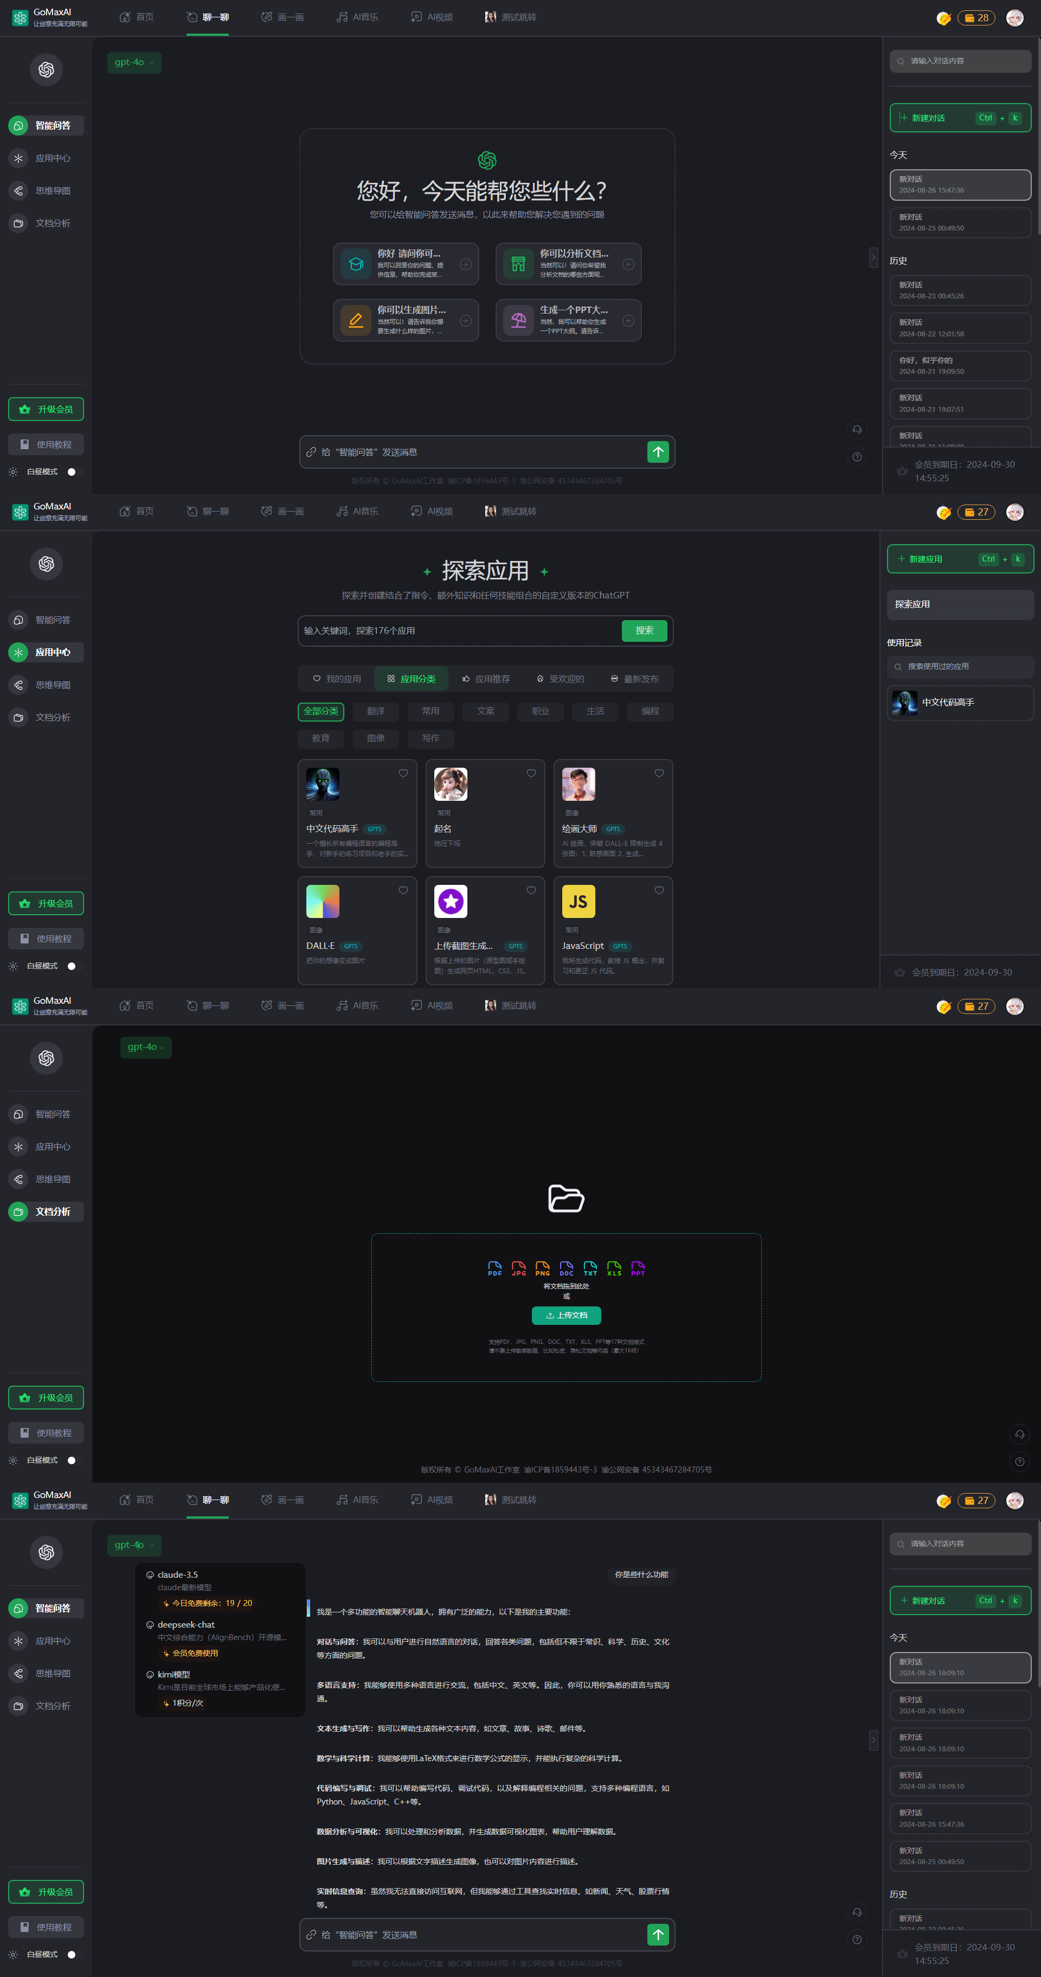Toggle favorite heart on 绘画大师 card
The width and height of the screenshot is (1041, 1977).
pyautogui.click(x=659, y=773)
